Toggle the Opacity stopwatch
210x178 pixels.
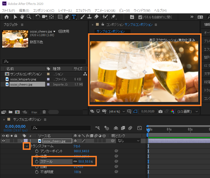tap(37, 172)
